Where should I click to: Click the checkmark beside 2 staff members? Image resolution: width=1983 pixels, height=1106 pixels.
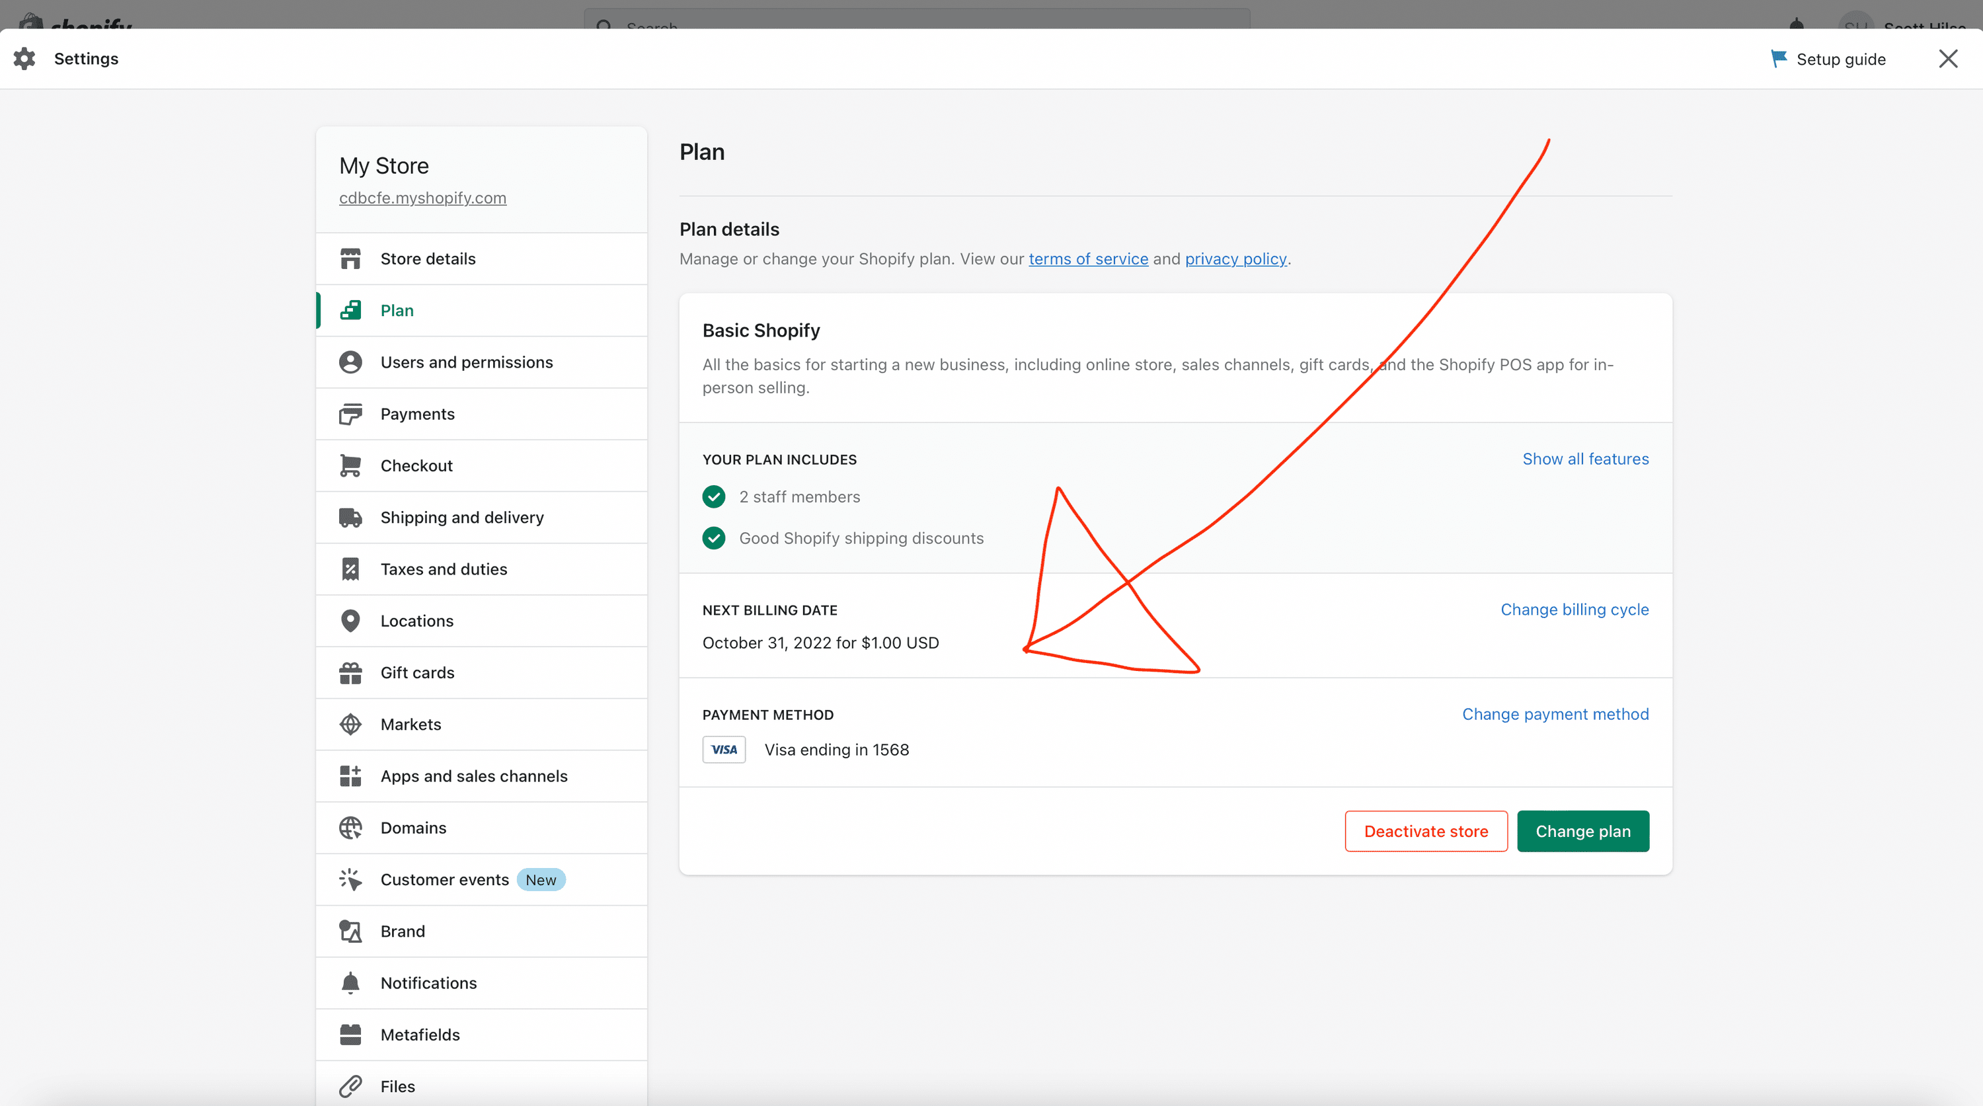tap(714, 496)
